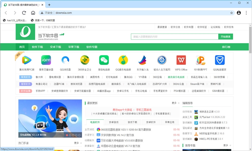Viewport: 252px width, 151px height.
Task: Open the 101教育PPT icon
Action: [x=200, y=60]
